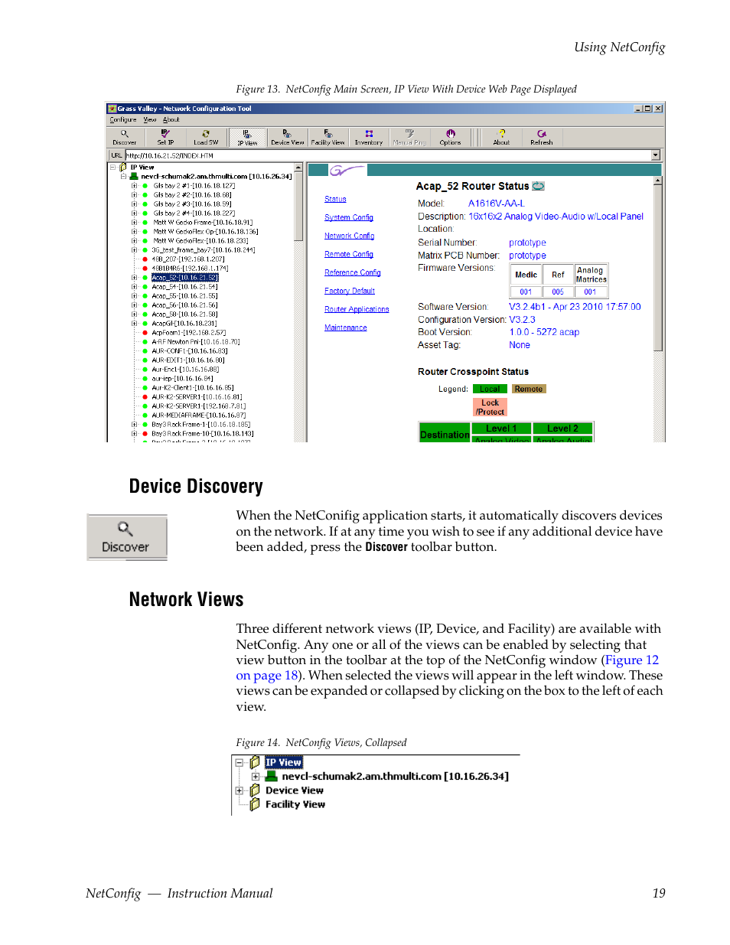Screen dimensions: 730x945
Task: Click the tan Remote legend swatch
Action: (x=529, y=389)
